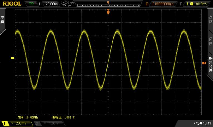Click the orange trigger position marker at top
213x127 pixels.
click(x=108, y=12)
